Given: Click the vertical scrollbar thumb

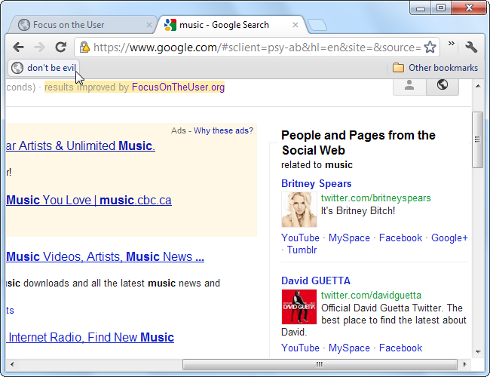Looking at the screenshot, I should point(478,139).
